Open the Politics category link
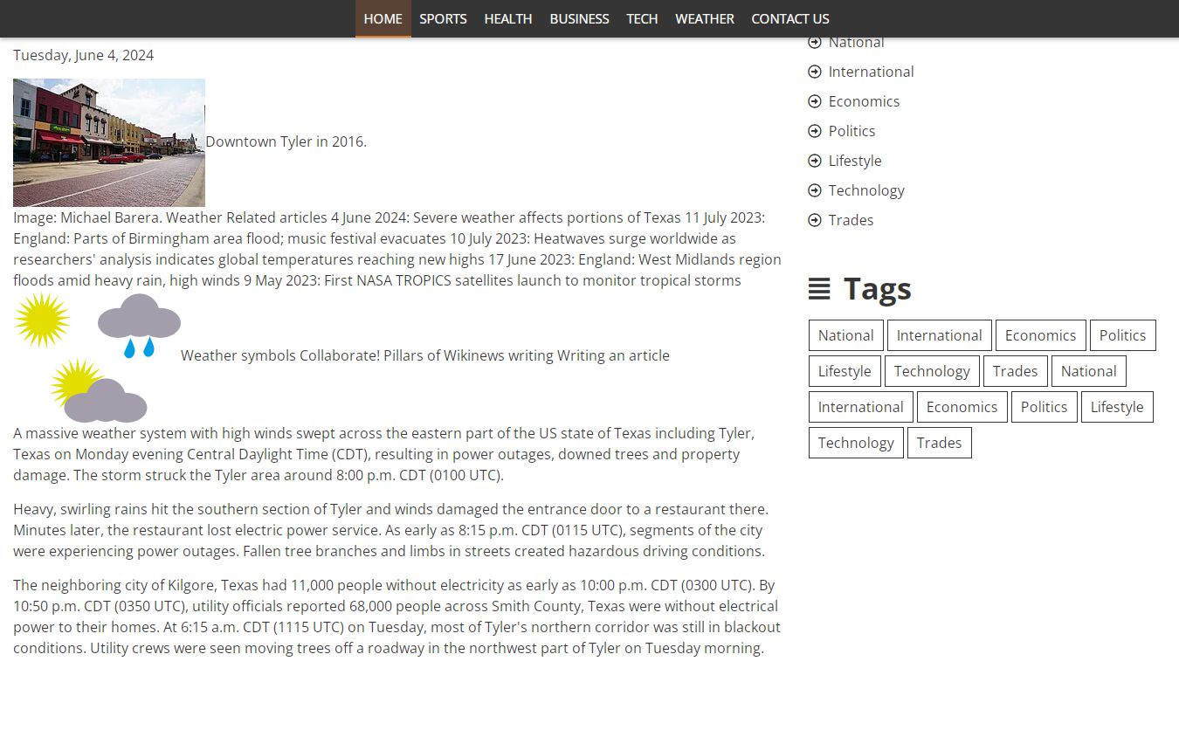1179x730 pixels. point(851,131)
